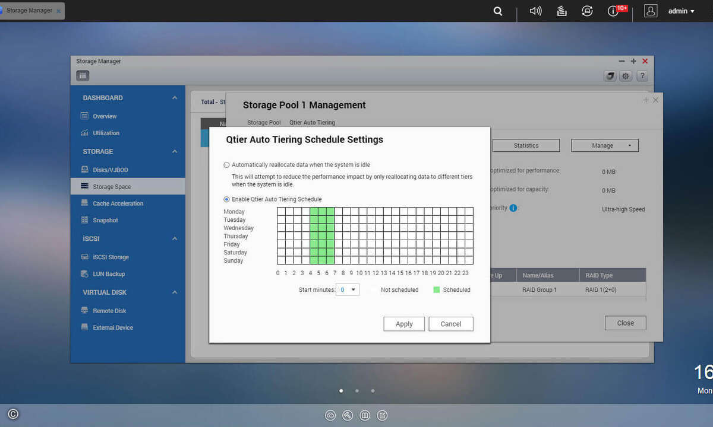Open the desktop search icon
This screenshot has width=713, height=427.
pyautogui.click(x=498, y=11)
